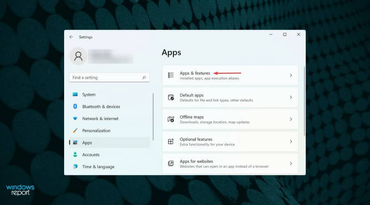Image resolution: width=370 pixels, height=205 pixels.
Task: Click the back arrow in Settings header
Action: tap(71, 37)
